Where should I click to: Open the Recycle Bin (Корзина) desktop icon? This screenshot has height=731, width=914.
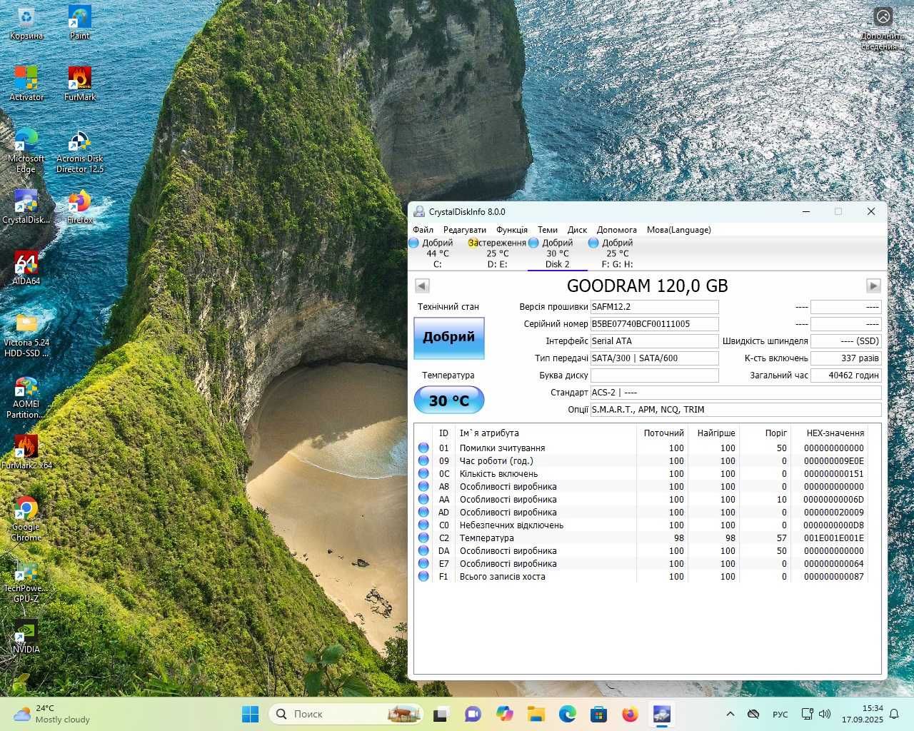tap(26, 23)
